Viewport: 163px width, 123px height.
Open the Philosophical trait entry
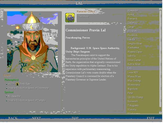12,80
